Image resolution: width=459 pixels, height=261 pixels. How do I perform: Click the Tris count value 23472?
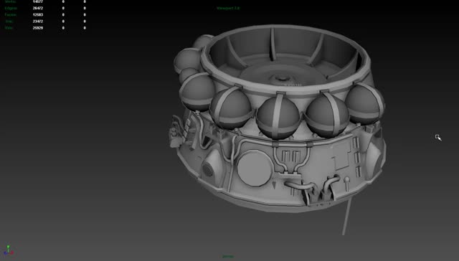(38, 22)
